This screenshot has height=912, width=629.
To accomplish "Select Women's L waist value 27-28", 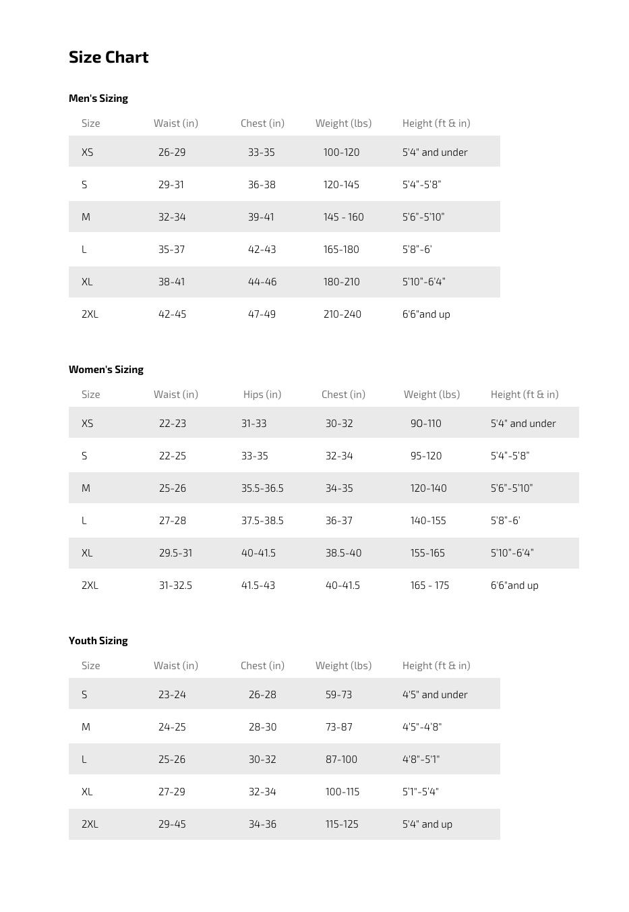I will (x=173, y=521).
